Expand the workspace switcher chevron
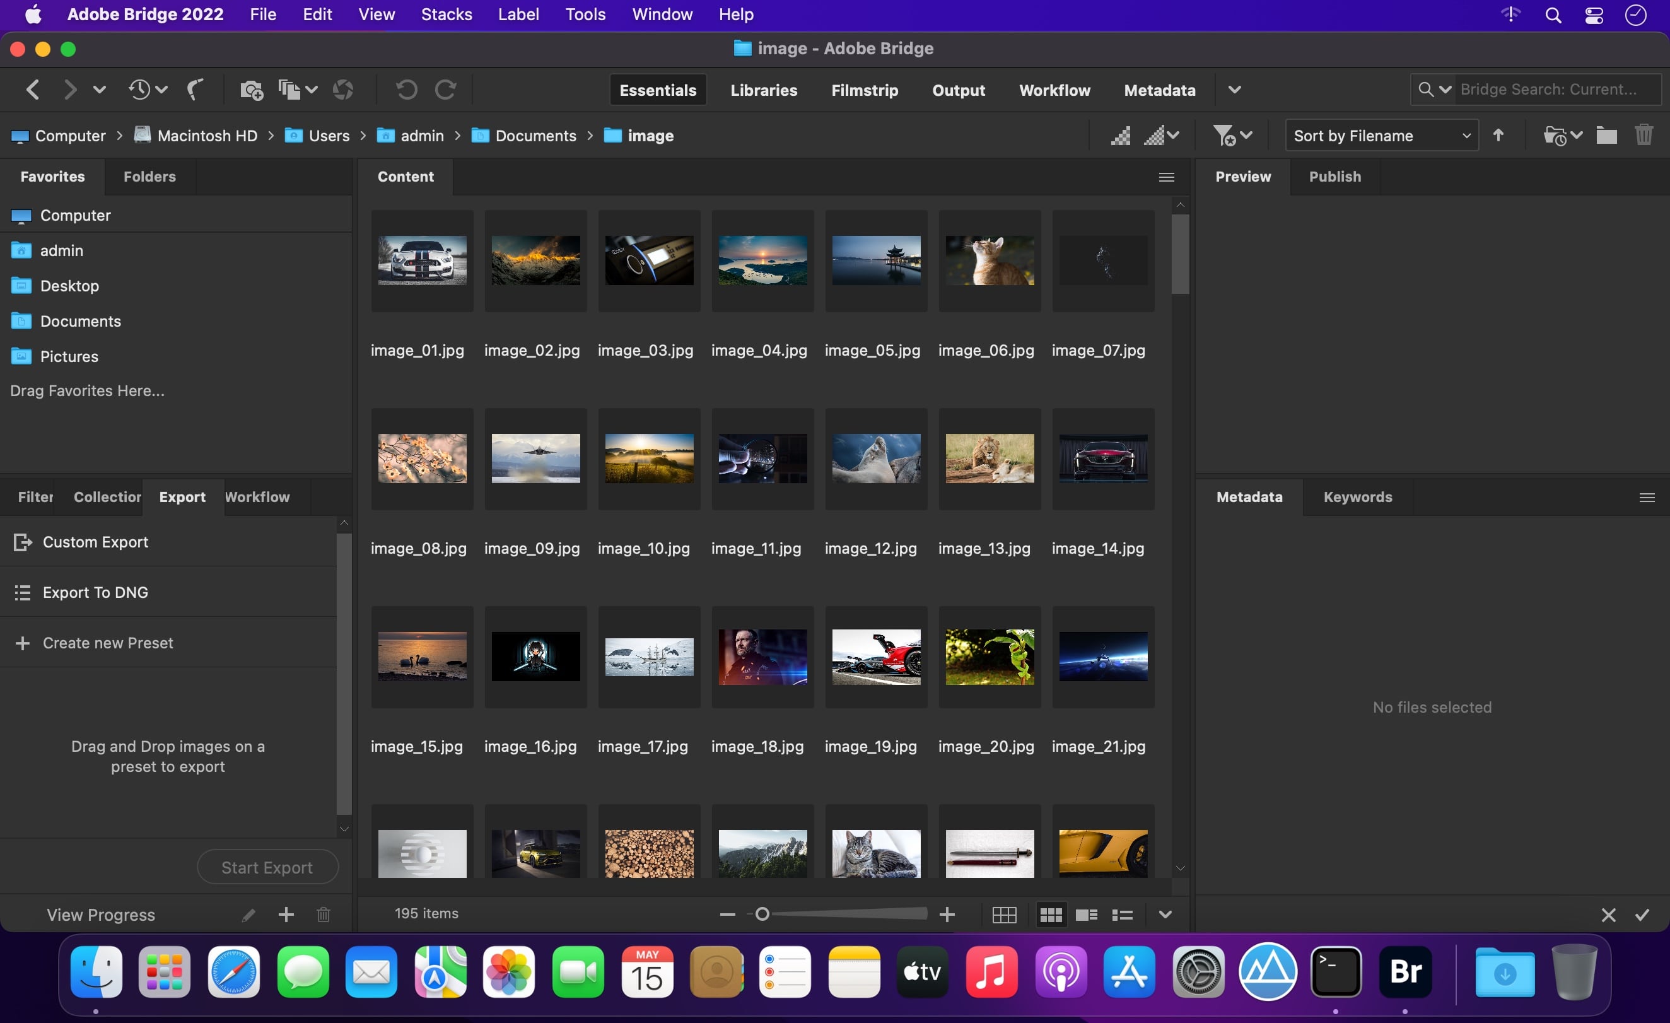Image resolution: width=1670 pixels, height=1023 pixels. pos(1234,90)
